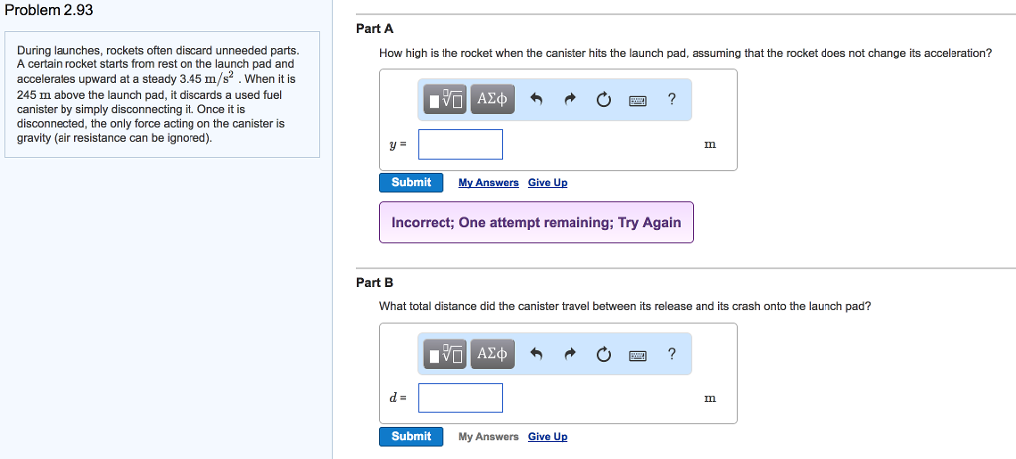Viewport: 1016px width, 459px height.
Task: Click Give Up link for Part B
Action: pyautogui.click(x=548, y=437)
